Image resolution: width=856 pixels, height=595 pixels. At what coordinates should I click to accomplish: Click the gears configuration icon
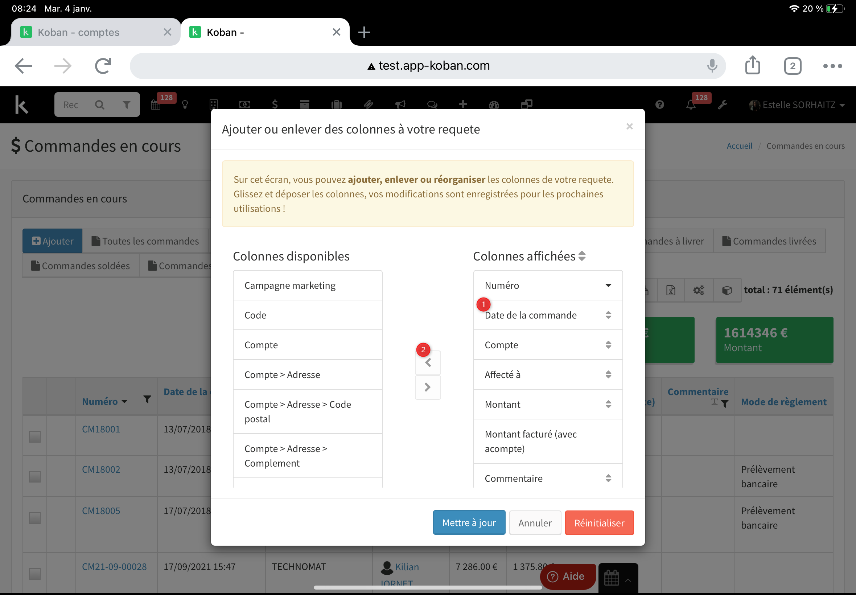[x=698, y=290]
